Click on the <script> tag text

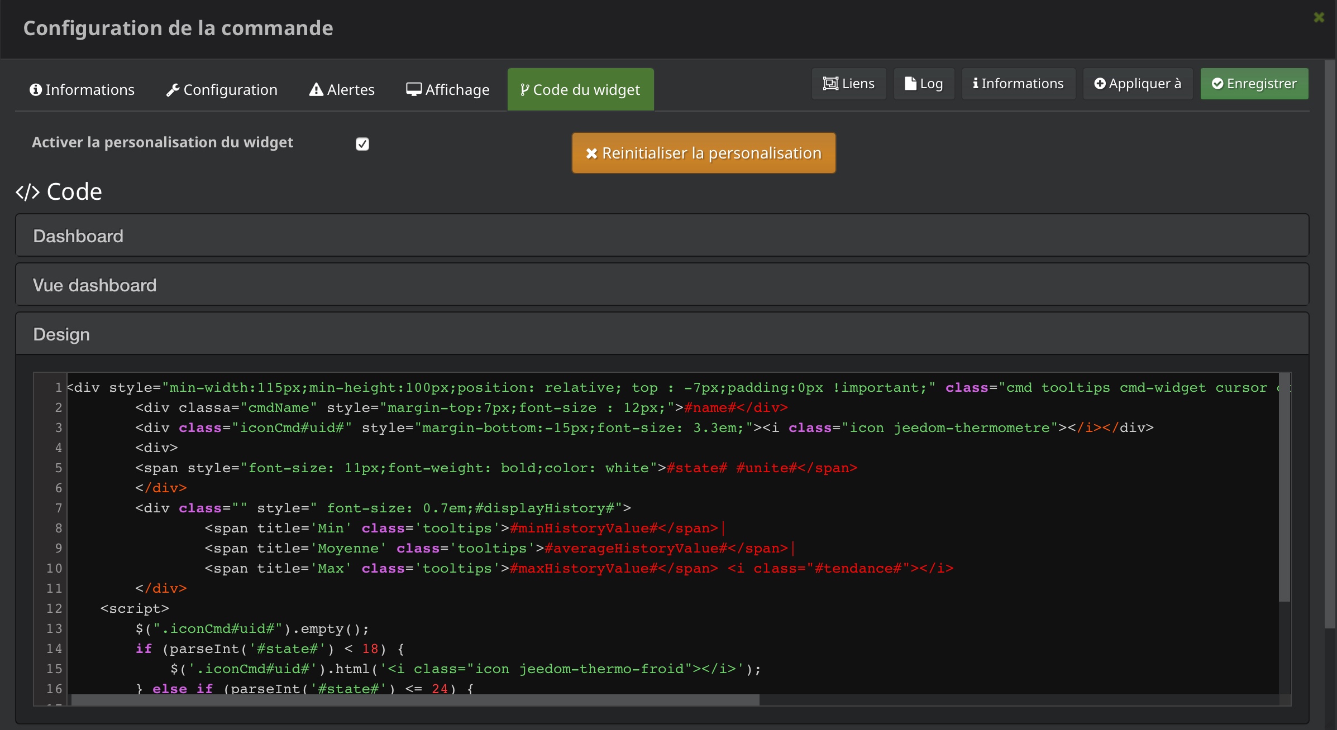point(135,608)
